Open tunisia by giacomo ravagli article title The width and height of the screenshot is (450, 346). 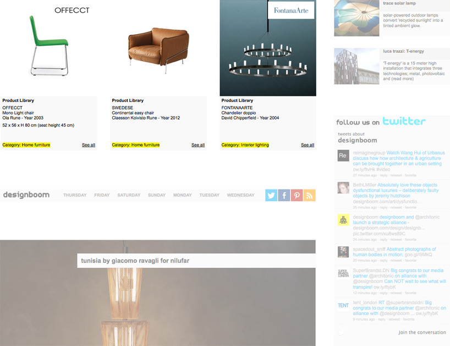[x=135, y=261]
